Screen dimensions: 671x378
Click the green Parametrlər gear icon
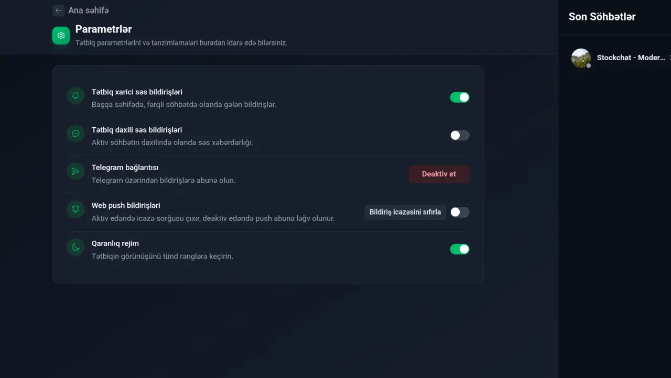(x=61, y=36)
